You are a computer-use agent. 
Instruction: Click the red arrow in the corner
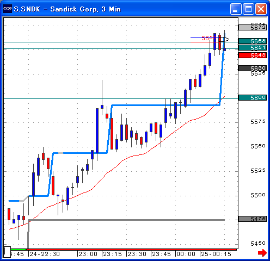coord(262,253)
